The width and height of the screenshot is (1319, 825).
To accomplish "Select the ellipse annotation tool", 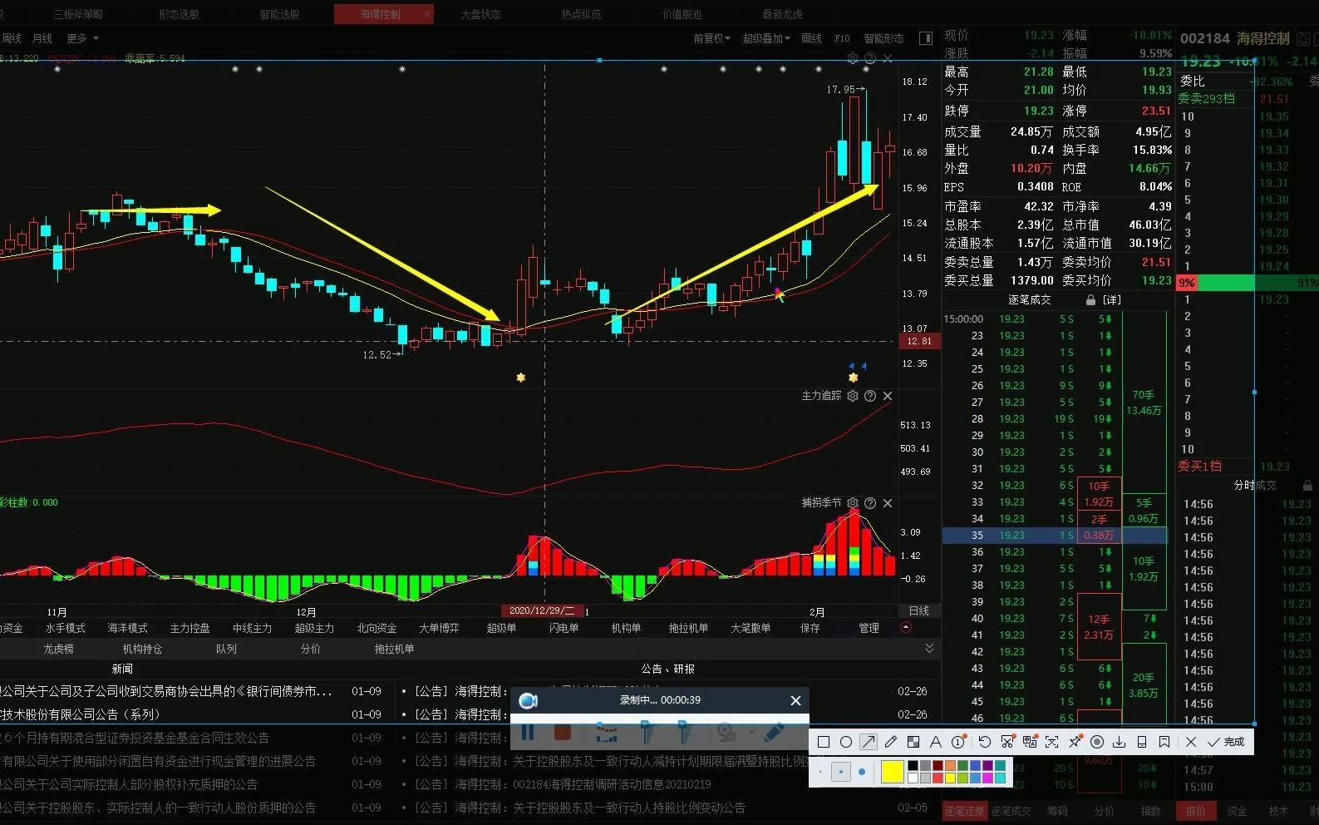I will [846, 742].
